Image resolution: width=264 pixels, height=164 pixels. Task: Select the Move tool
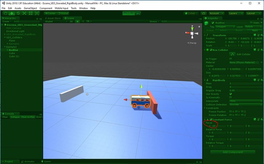point(12,13)
